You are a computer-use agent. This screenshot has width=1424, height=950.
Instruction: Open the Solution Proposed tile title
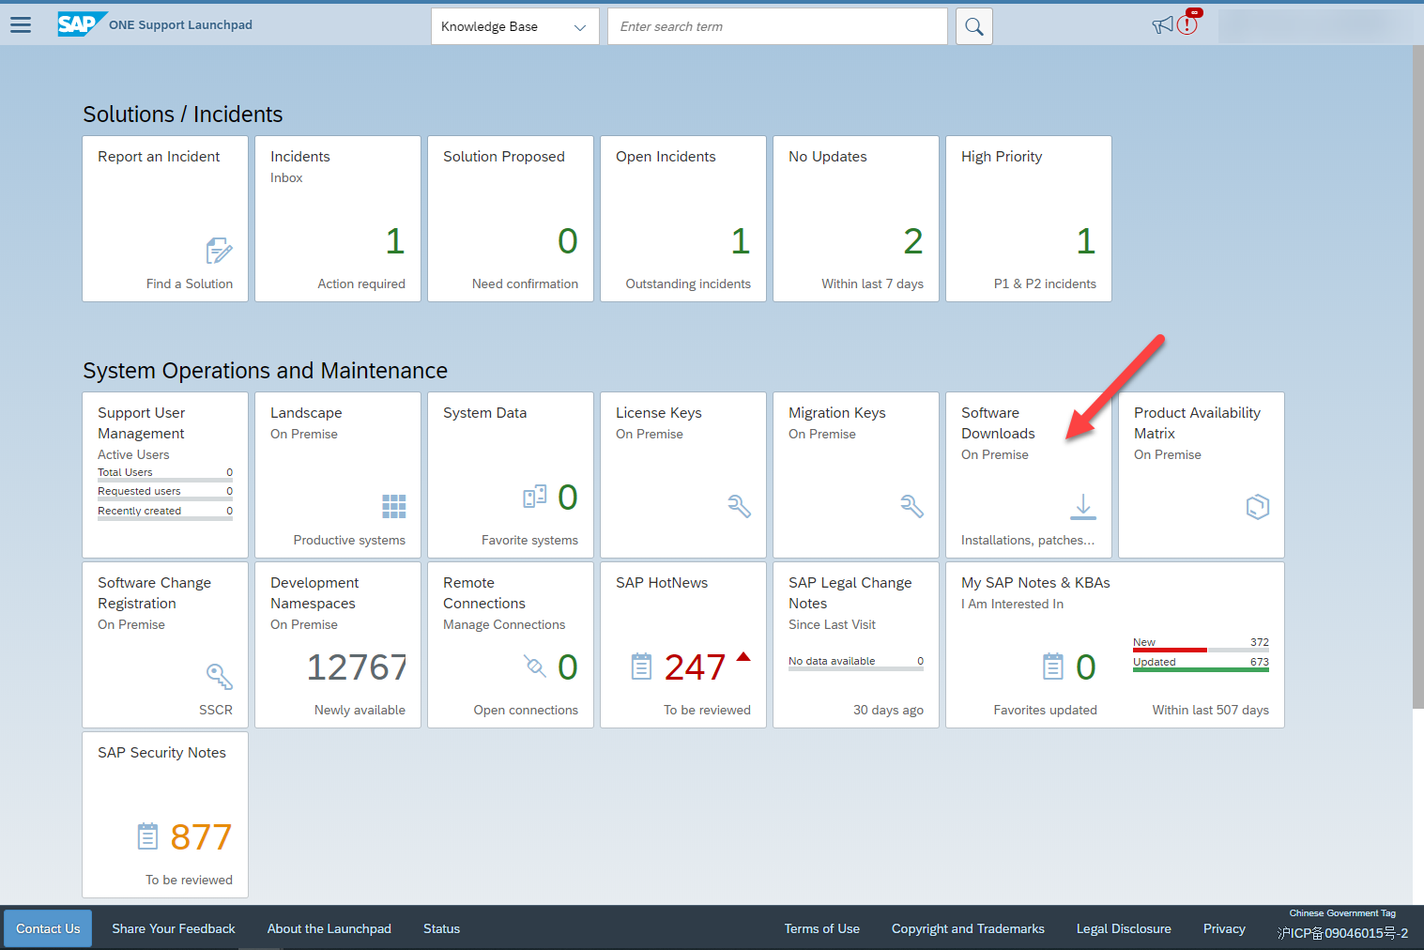[x=504, y=157]
